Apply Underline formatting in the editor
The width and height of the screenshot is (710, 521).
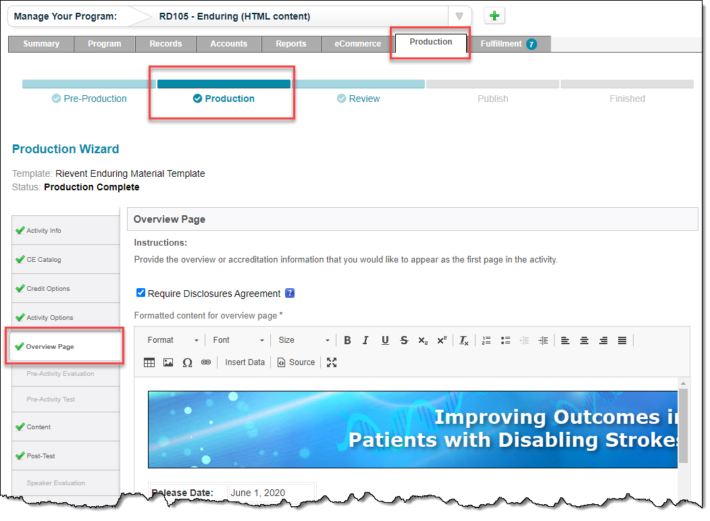tap(385, 340)
